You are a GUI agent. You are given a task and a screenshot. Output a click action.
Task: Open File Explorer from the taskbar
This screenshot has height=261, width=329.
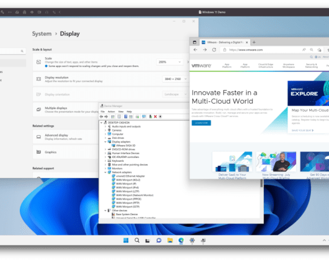pyautogui.click(x=170, y=241)
